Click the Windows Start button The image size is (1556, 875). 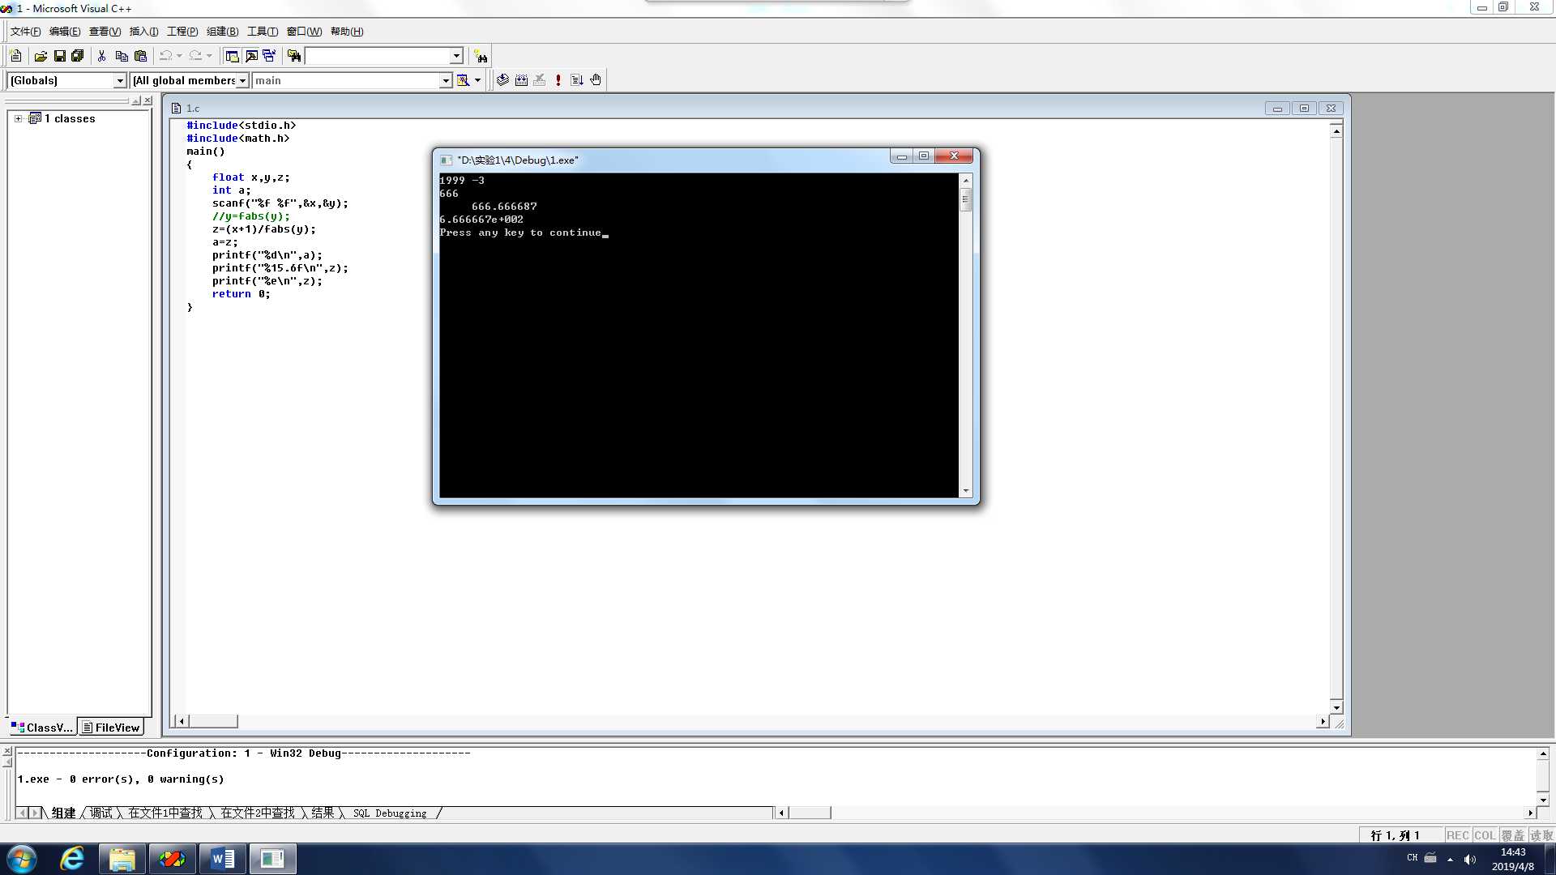pos(22,859)
